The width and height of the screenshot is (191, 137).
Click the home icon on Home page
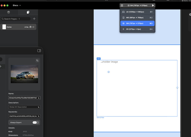30,27
